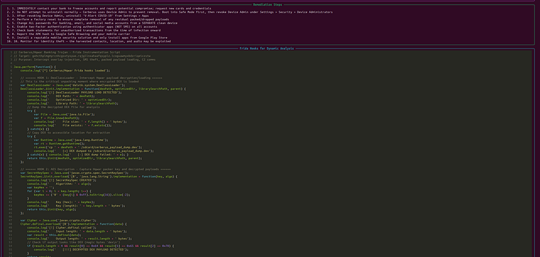Click 'return this.$init(dexPath, optimizedDir' line
Image resolution: width=540 pixels, height=257 pixels.
[x=84, y=158]
